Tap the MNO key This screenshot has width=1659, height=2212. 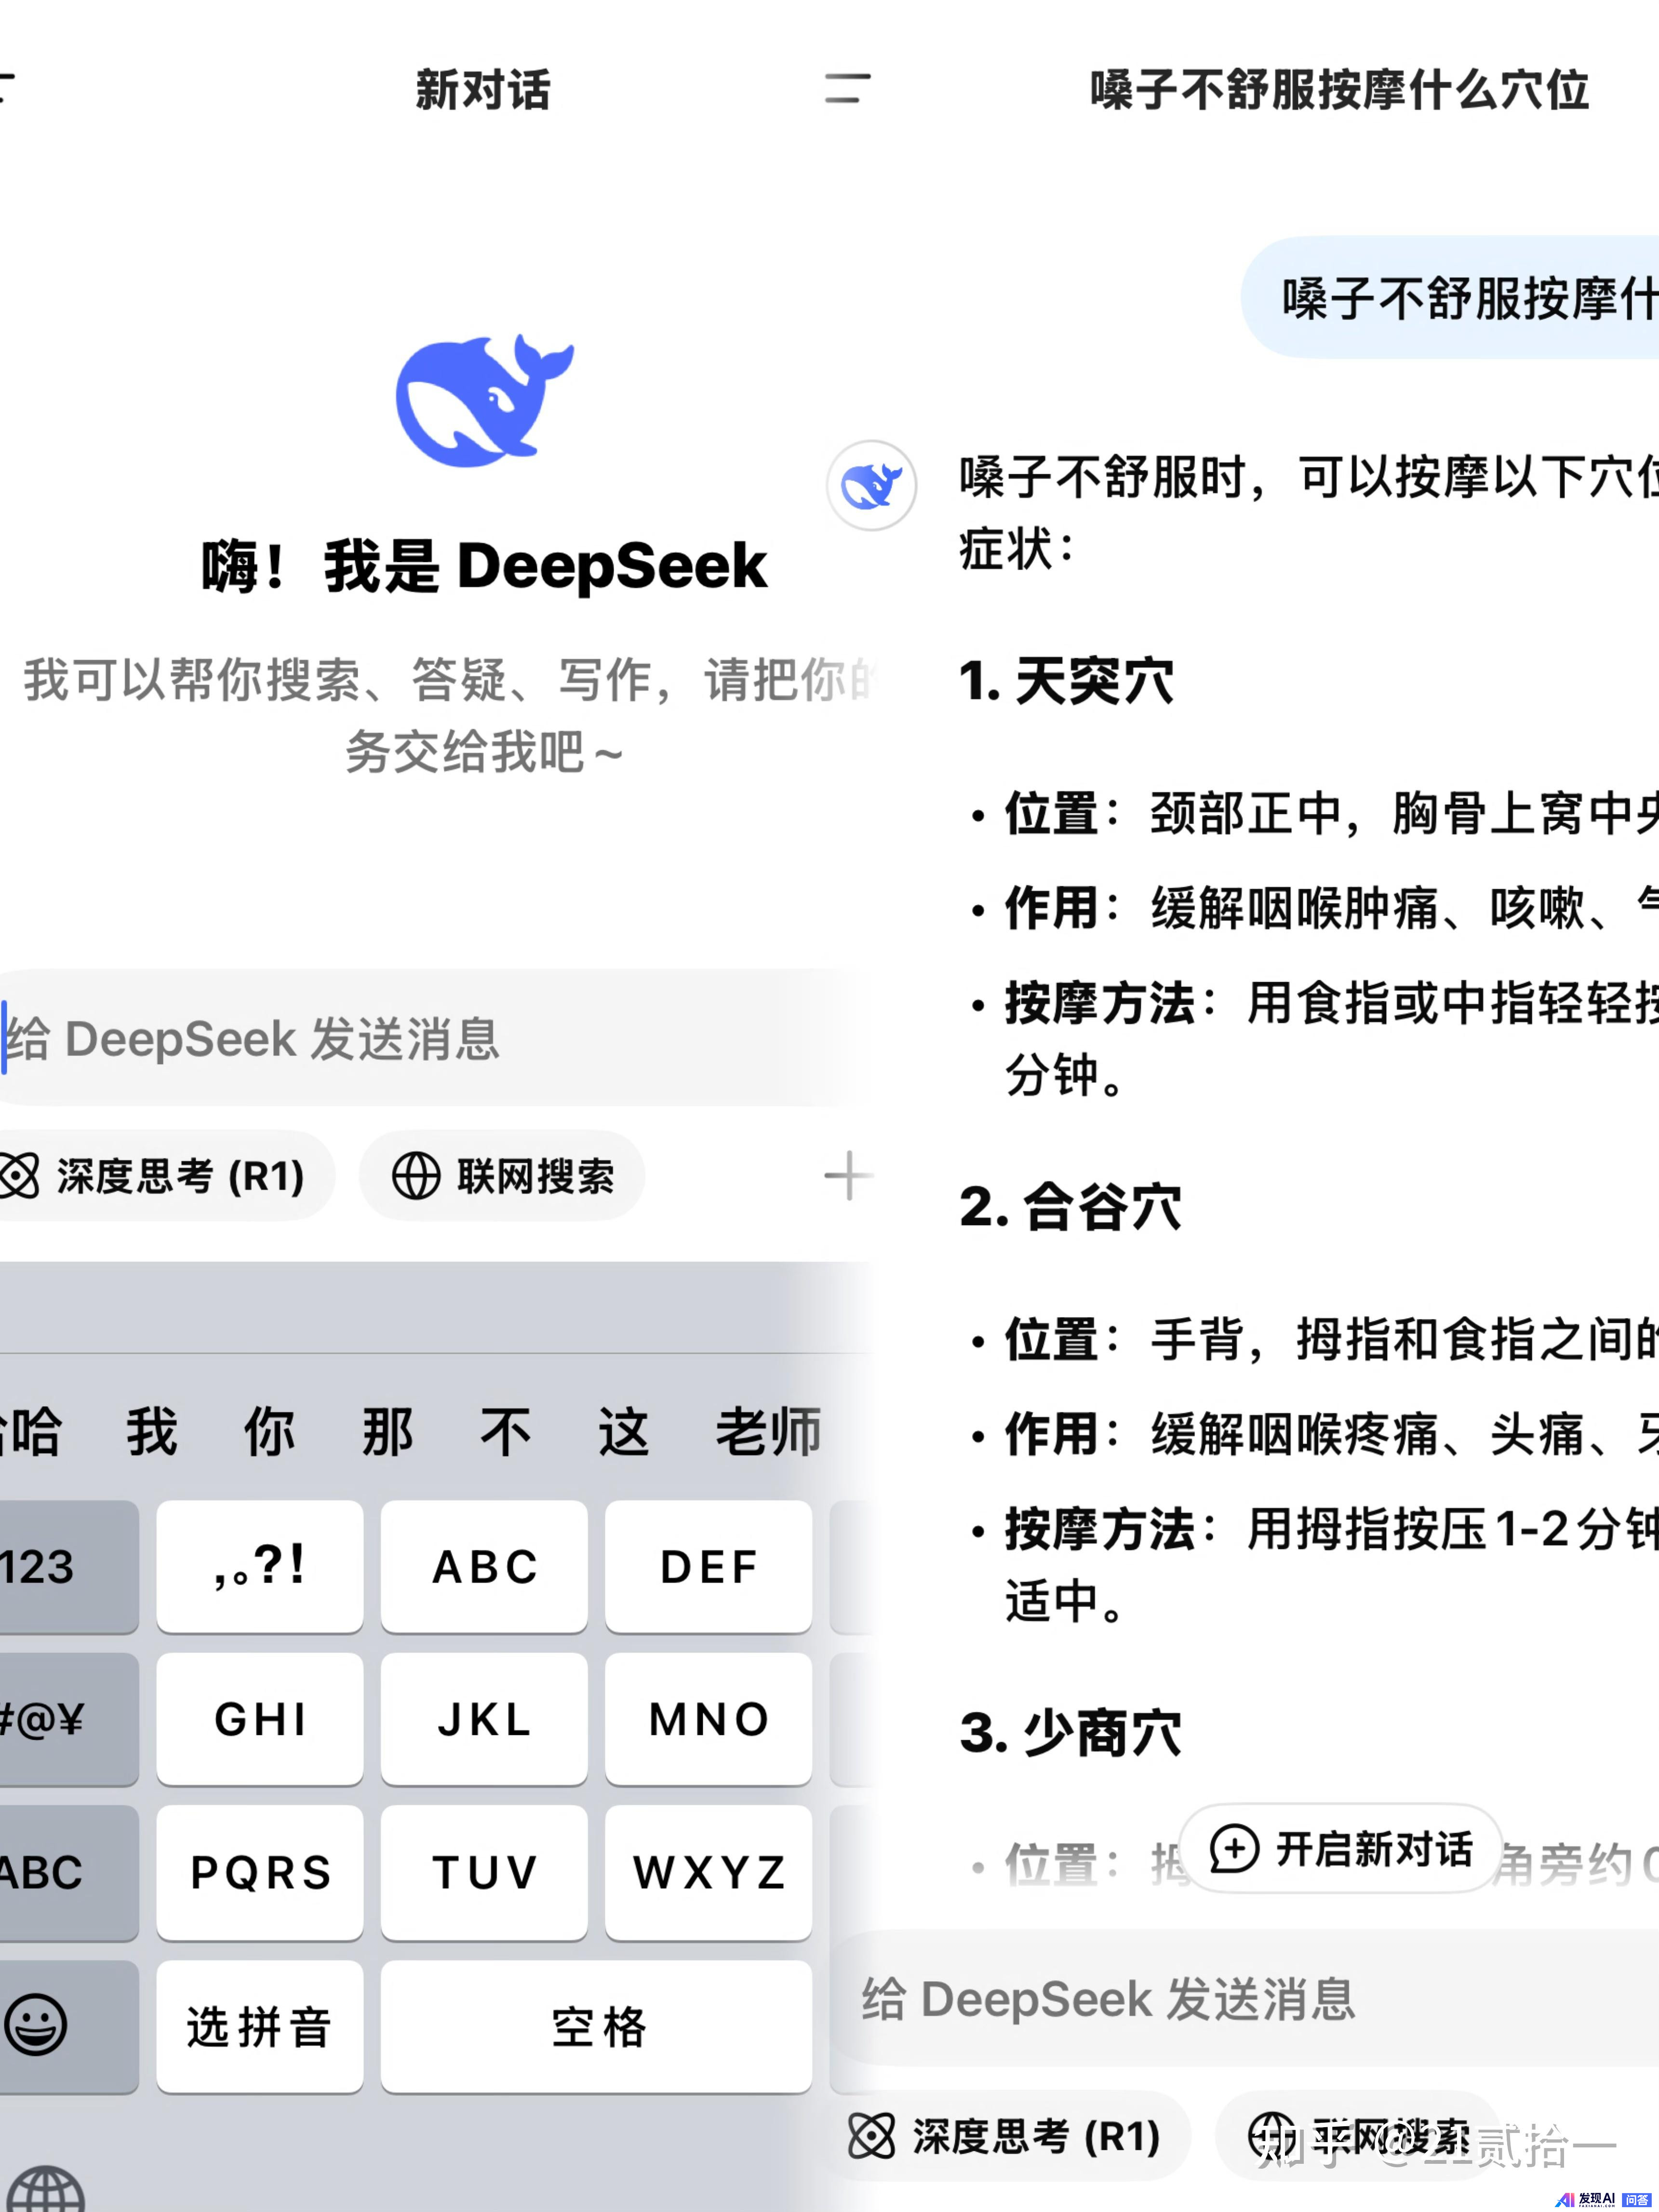pos(708,1719)
